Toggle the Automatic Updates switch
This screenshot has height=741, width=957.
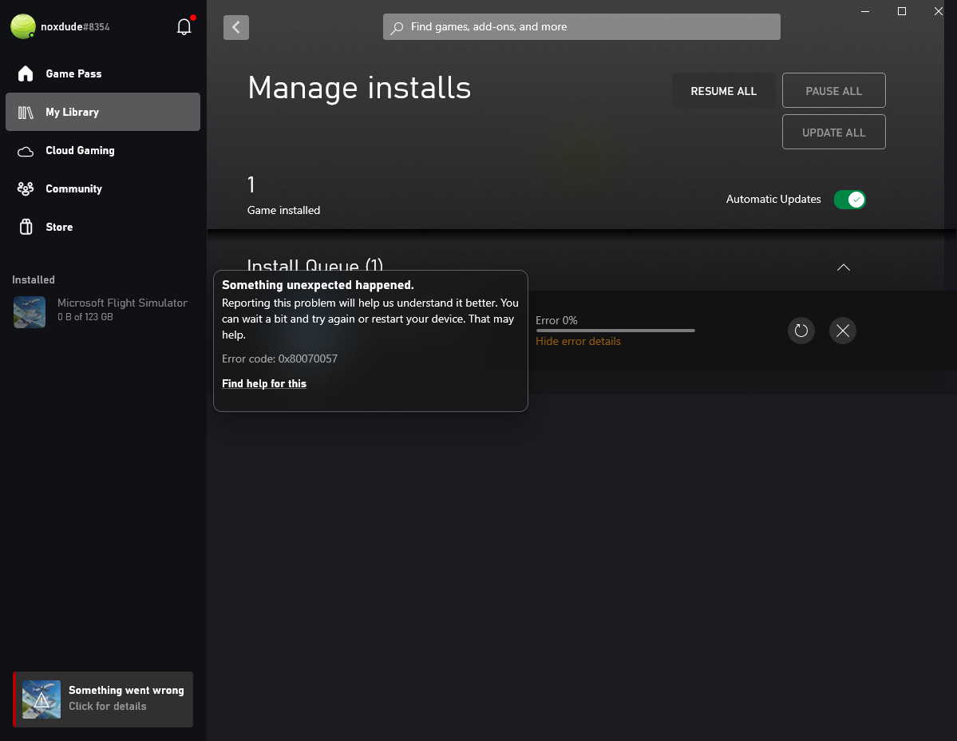point(849,200)
